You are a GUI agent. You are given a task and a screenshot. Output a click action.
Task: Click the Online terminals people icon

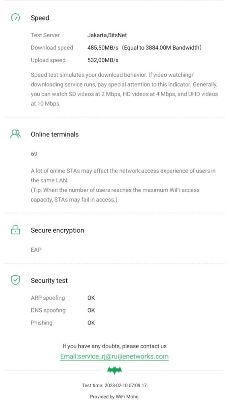pos(15,134)
